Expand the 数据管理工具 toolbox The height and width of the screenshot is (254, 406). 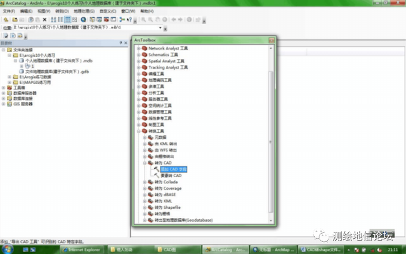pyautogui.click(x=138, y=112)
